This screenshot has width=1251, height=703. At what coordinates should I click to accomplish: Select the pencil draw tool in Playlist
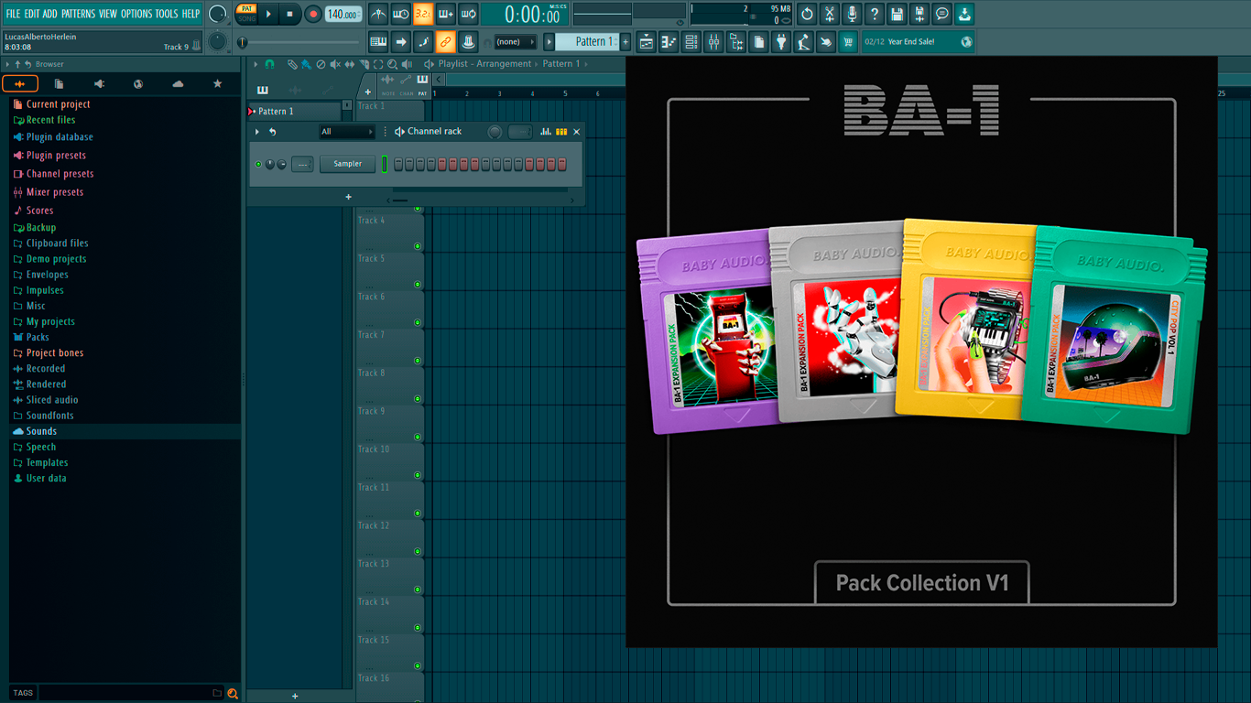[291, 64]
